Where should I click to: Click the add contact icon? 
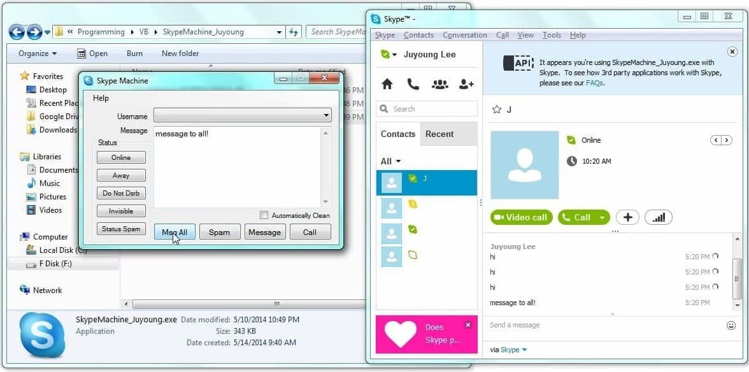(x=466, y=84)
